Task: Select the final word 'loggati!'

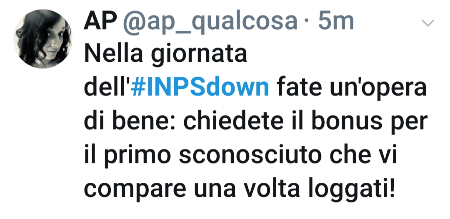Action: click(x=352, y=190)
